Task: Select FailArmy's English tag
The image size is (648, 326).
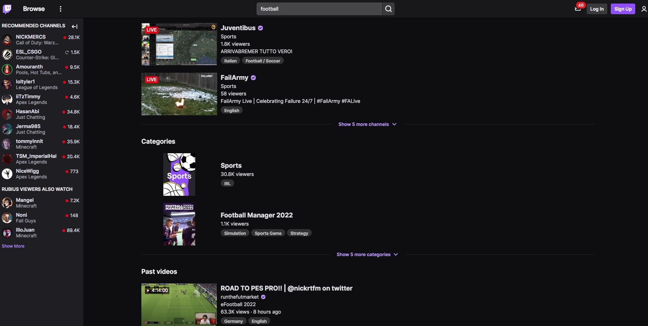Action: (232, 110)
